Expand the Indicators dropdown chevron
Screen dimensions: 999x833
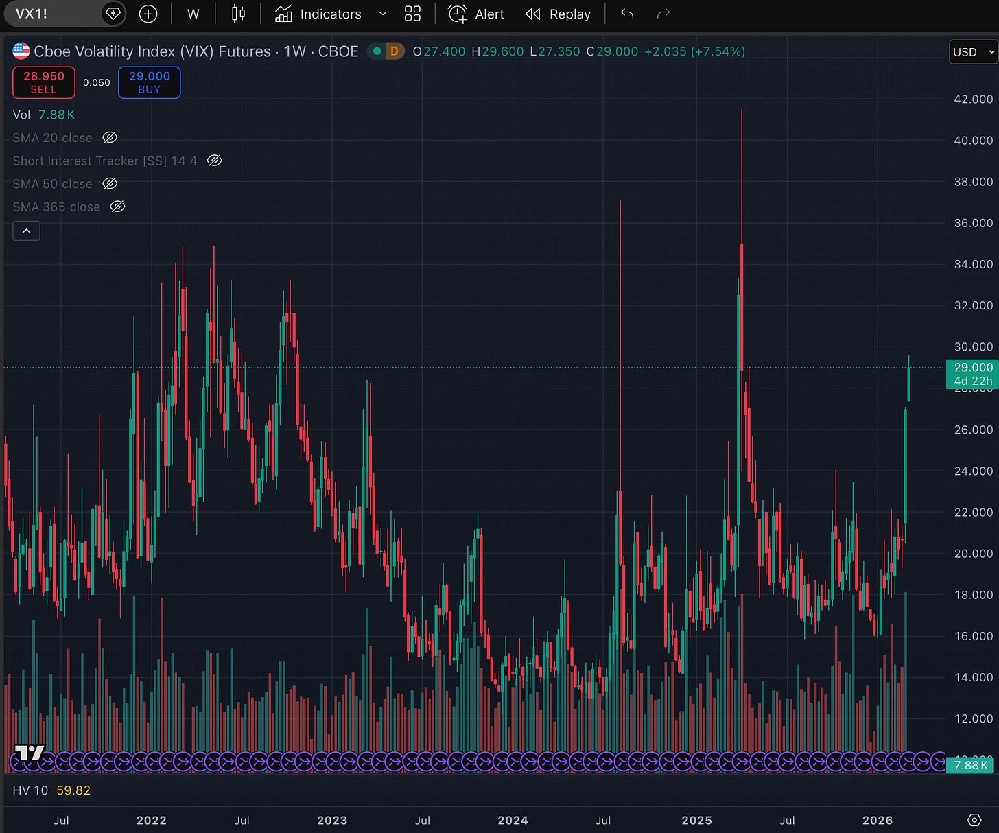[382, 14]
